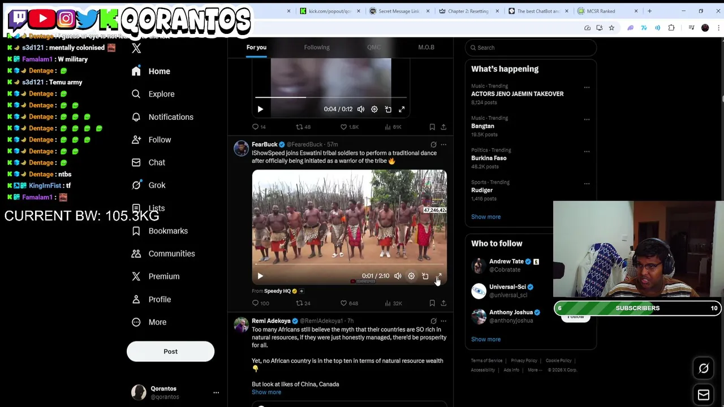Switch to the For you tab
The image size is (724, 407).
pos(256,47)
